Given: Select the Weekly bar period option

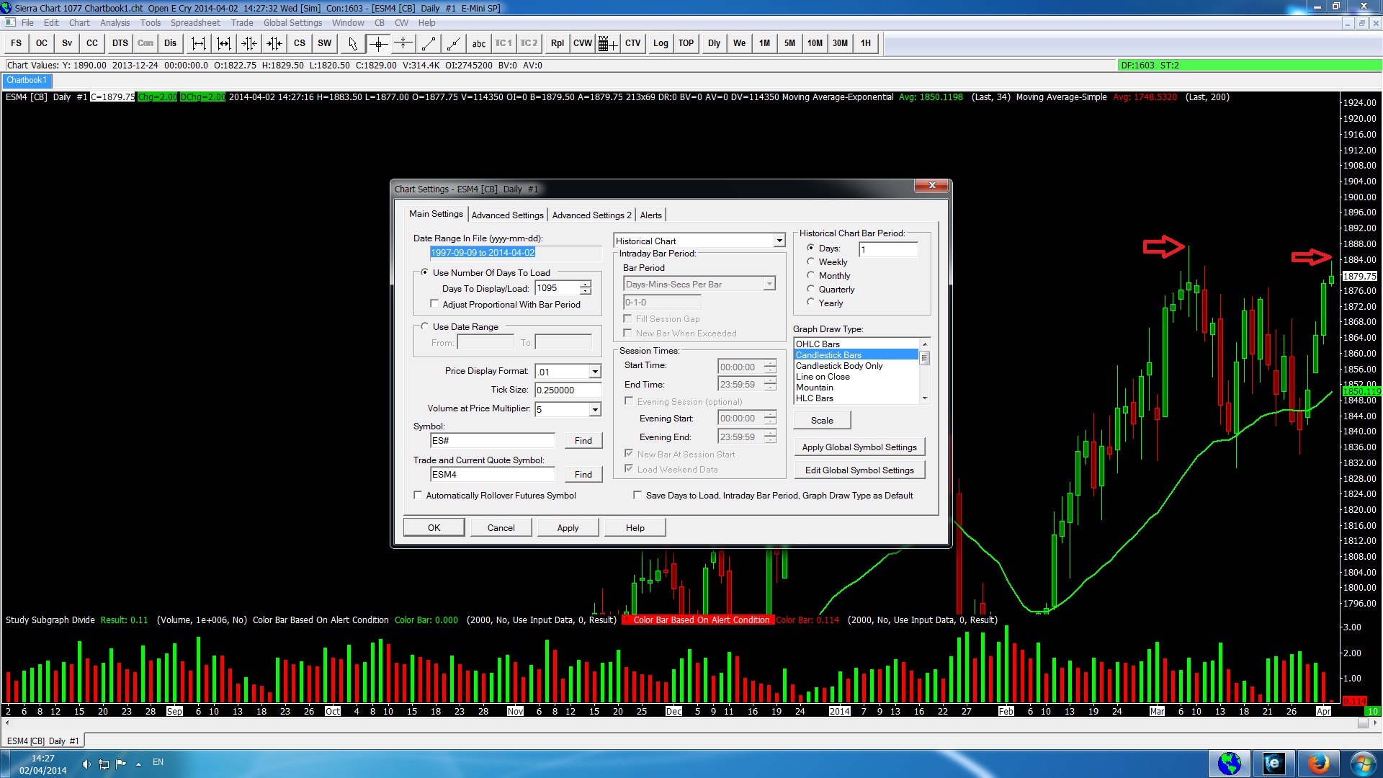Looking at the screenshot, I should [811, 262].
